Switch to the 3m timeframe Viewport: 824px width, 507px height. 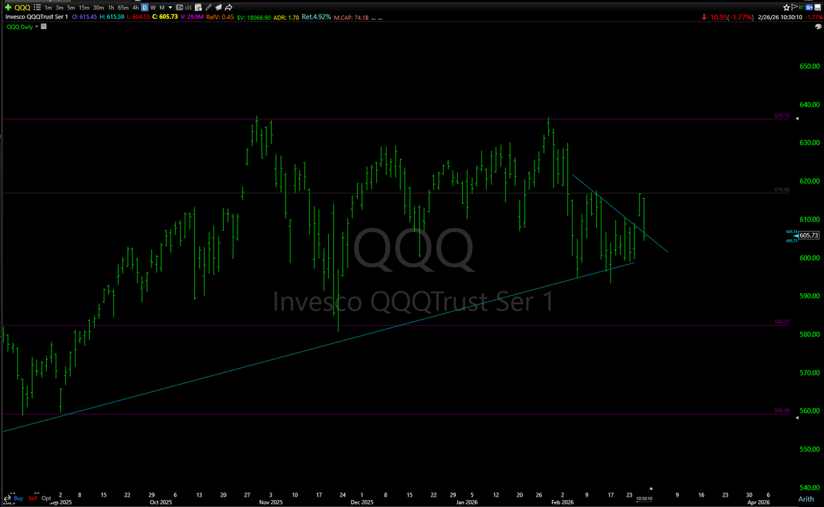[x=60, y=8]
